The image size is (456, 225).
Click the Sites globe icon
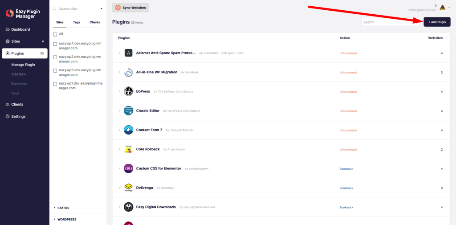[8, 41]
